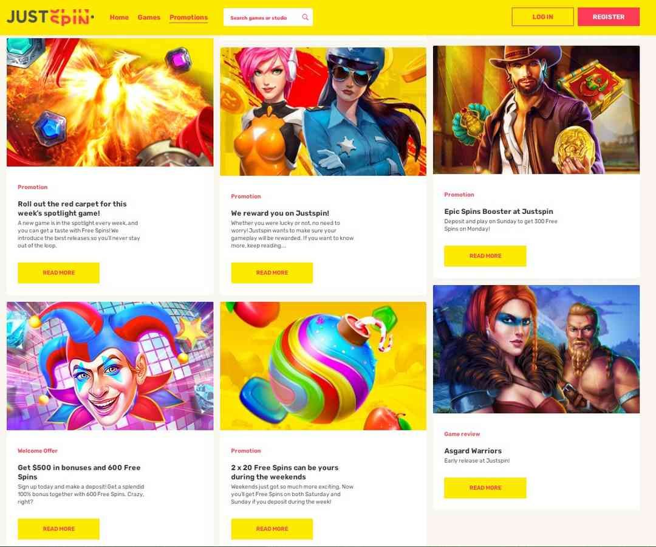
Task: Read more about weekend Free Spins
Action: pos(272,529)
